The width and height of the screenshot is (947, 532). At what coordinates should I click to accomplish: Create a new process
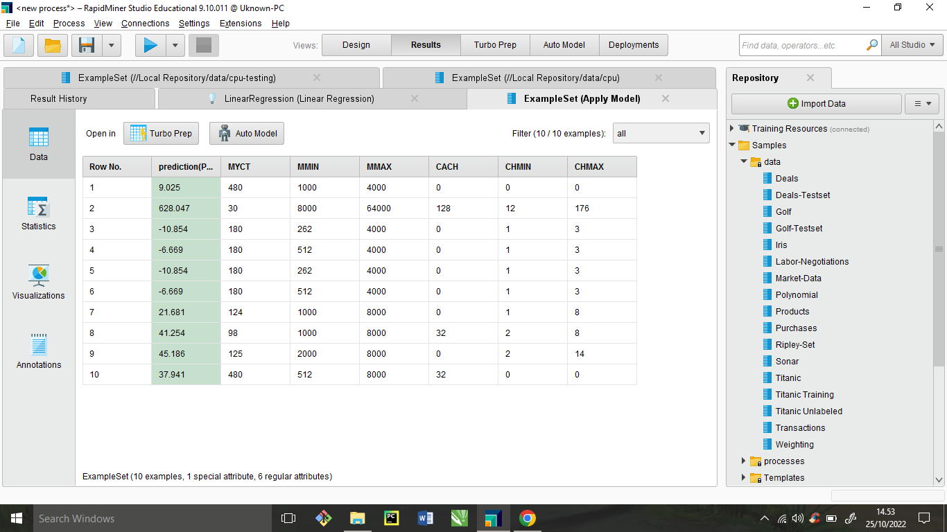[18, 44]
